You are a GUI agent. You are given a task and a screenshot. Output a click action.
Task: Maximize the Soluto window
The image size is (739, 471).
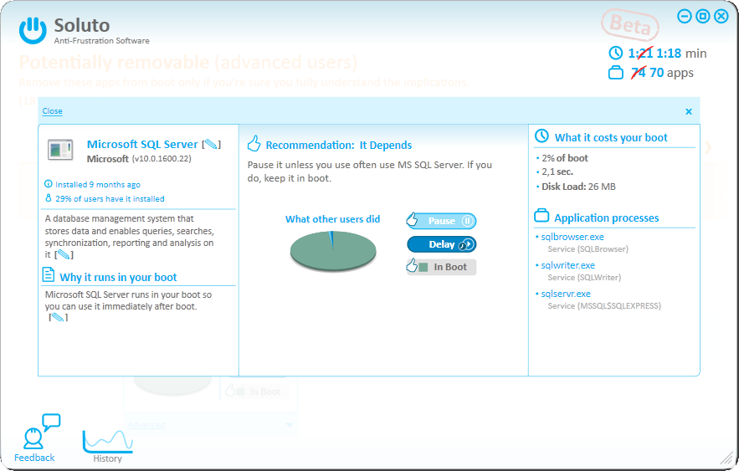pyautogui.click(x=703, y=17)
